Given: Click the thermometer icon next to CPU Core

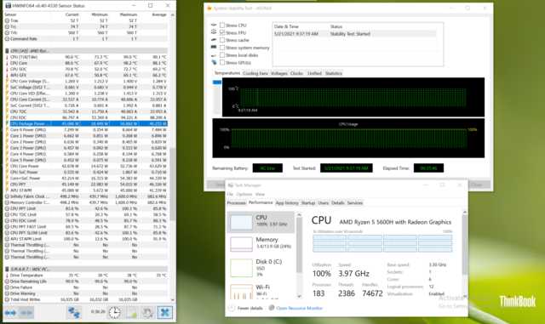Looking at the screenshot, I should (7, 63).
